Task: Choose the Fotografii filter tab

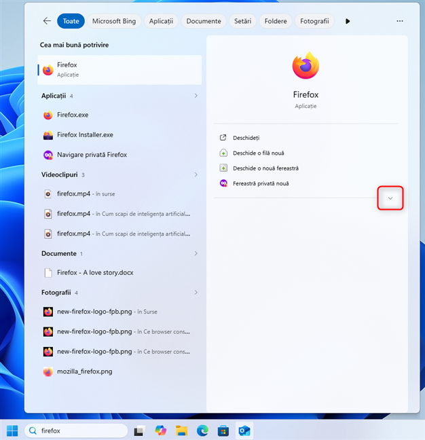Action: click(x=314, y=21)
